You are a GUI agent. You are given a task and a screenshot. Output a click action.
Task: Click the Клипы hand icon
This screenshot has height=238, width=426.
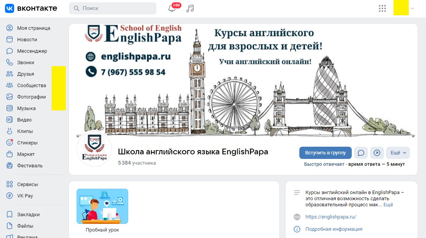point(10,131)
